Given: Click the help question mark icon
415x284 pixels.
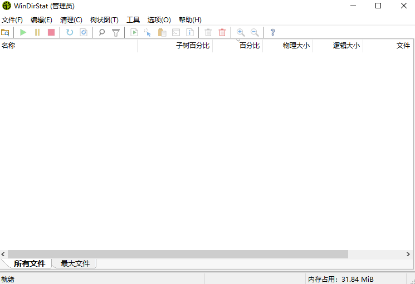Looking at the screenshot, I should [x=272, y=32].
